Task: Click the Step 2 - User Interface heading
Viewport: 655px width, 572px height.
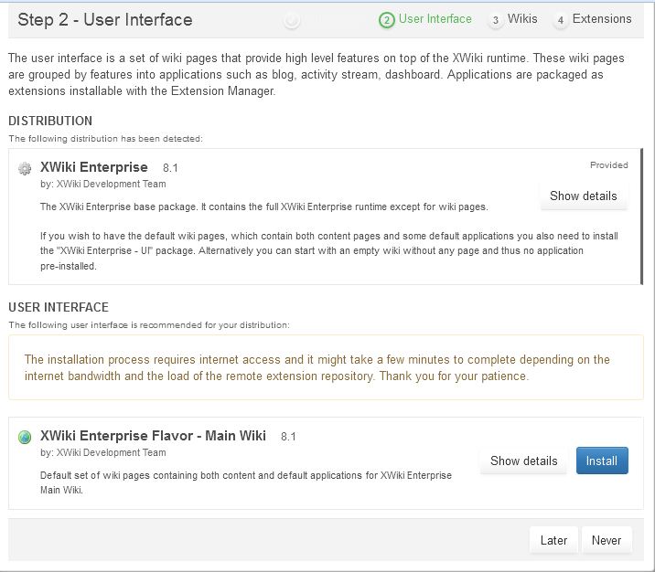Action: (x=105, y=19)
